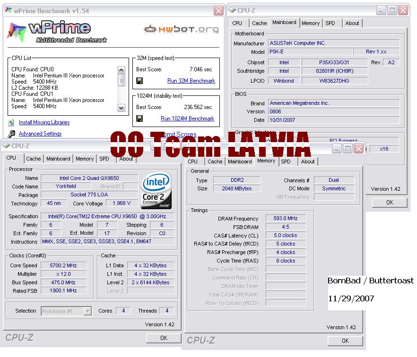This screenshot has width=417, height=357.
Task: Click the Name field Intel Core 2 Quad QX9650
Action: pos(89,178)
